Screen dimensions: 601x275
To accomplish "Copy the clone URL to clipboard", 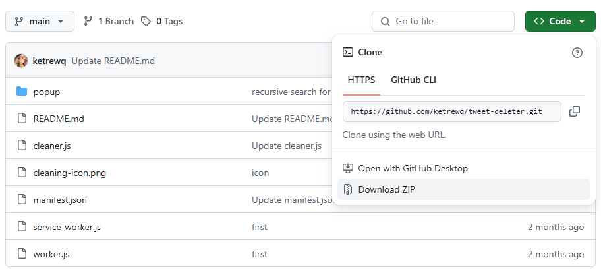I will [x=575, y=111].
